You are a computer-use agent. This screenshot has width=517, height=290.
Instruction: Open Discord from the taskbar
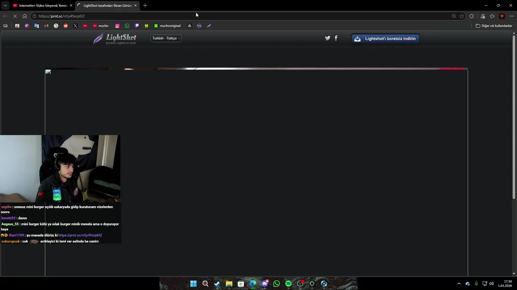coord(265,284)
